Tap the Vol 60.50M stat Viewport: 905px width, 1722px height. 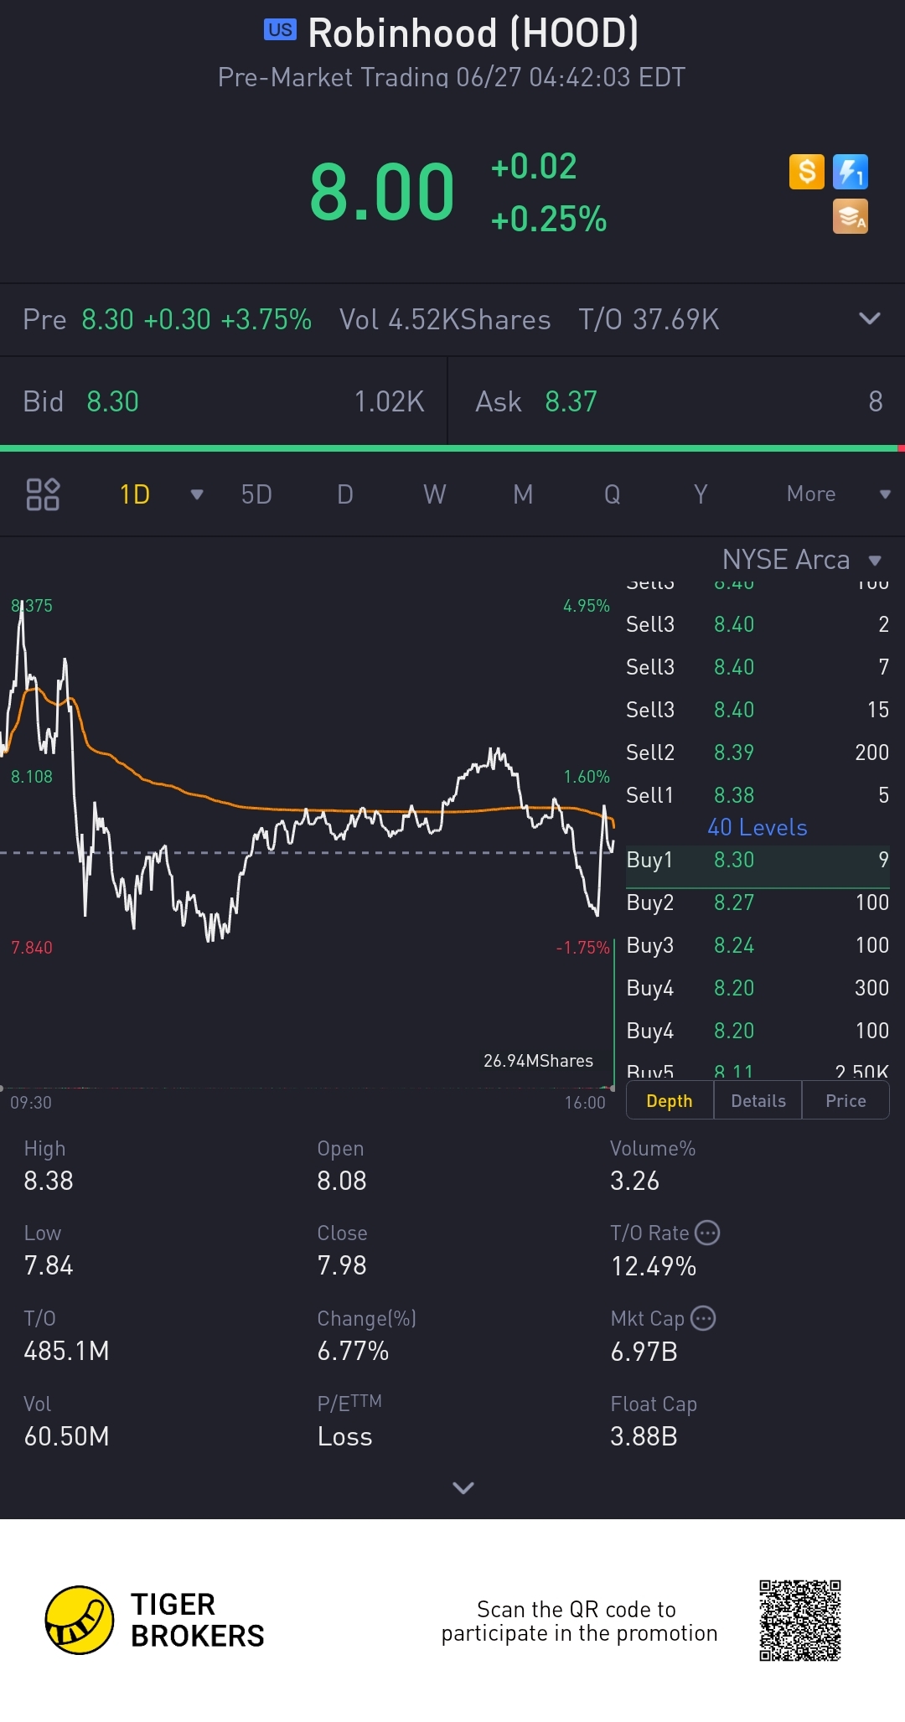point(66,1421)
